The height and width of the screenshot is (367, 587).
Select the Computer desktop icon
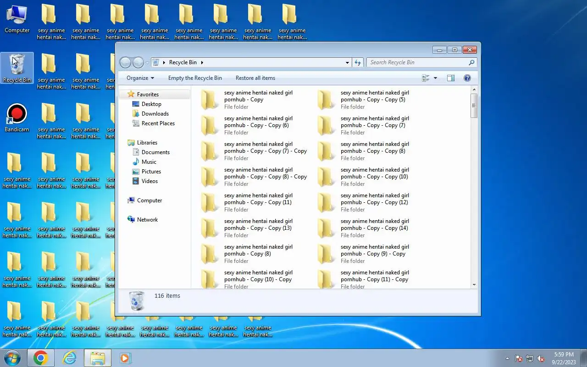point(17,19)
